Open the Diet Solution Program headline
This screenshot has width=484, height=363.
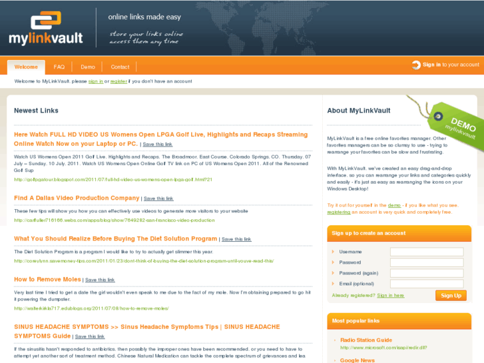click(x=115, y=239)
